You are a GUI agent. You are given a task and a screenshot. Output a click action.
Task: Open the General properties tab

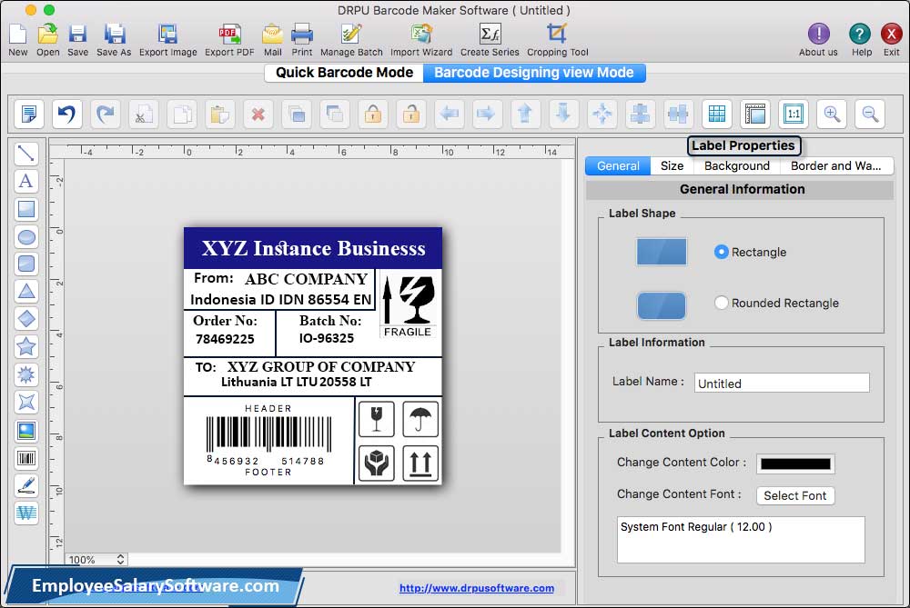pyautogui.click(x=618, y=165)
